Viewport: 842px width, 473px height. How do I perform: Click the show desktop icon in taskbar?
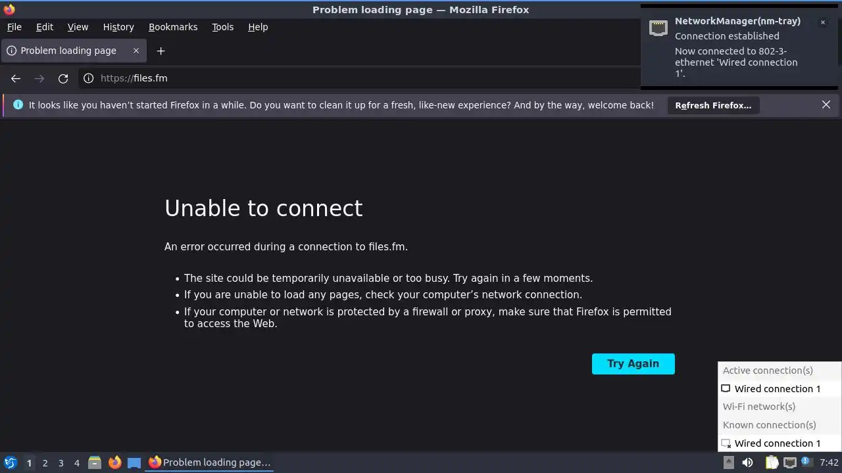pos(134,462)
